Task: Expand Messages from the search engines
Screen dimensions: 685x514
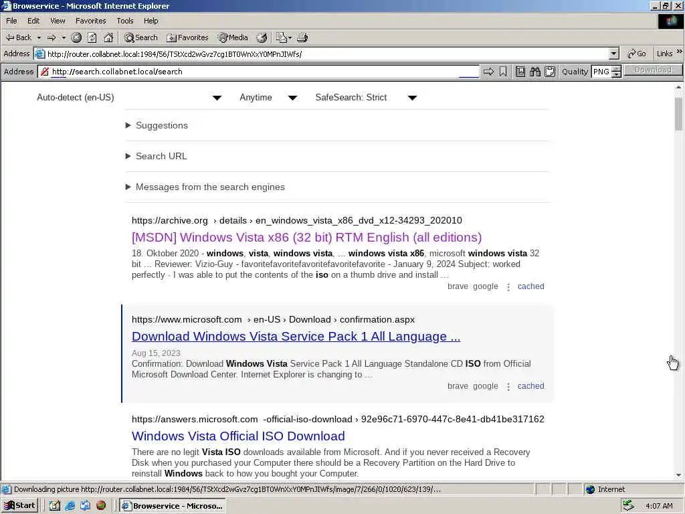Action: [205, 187]
